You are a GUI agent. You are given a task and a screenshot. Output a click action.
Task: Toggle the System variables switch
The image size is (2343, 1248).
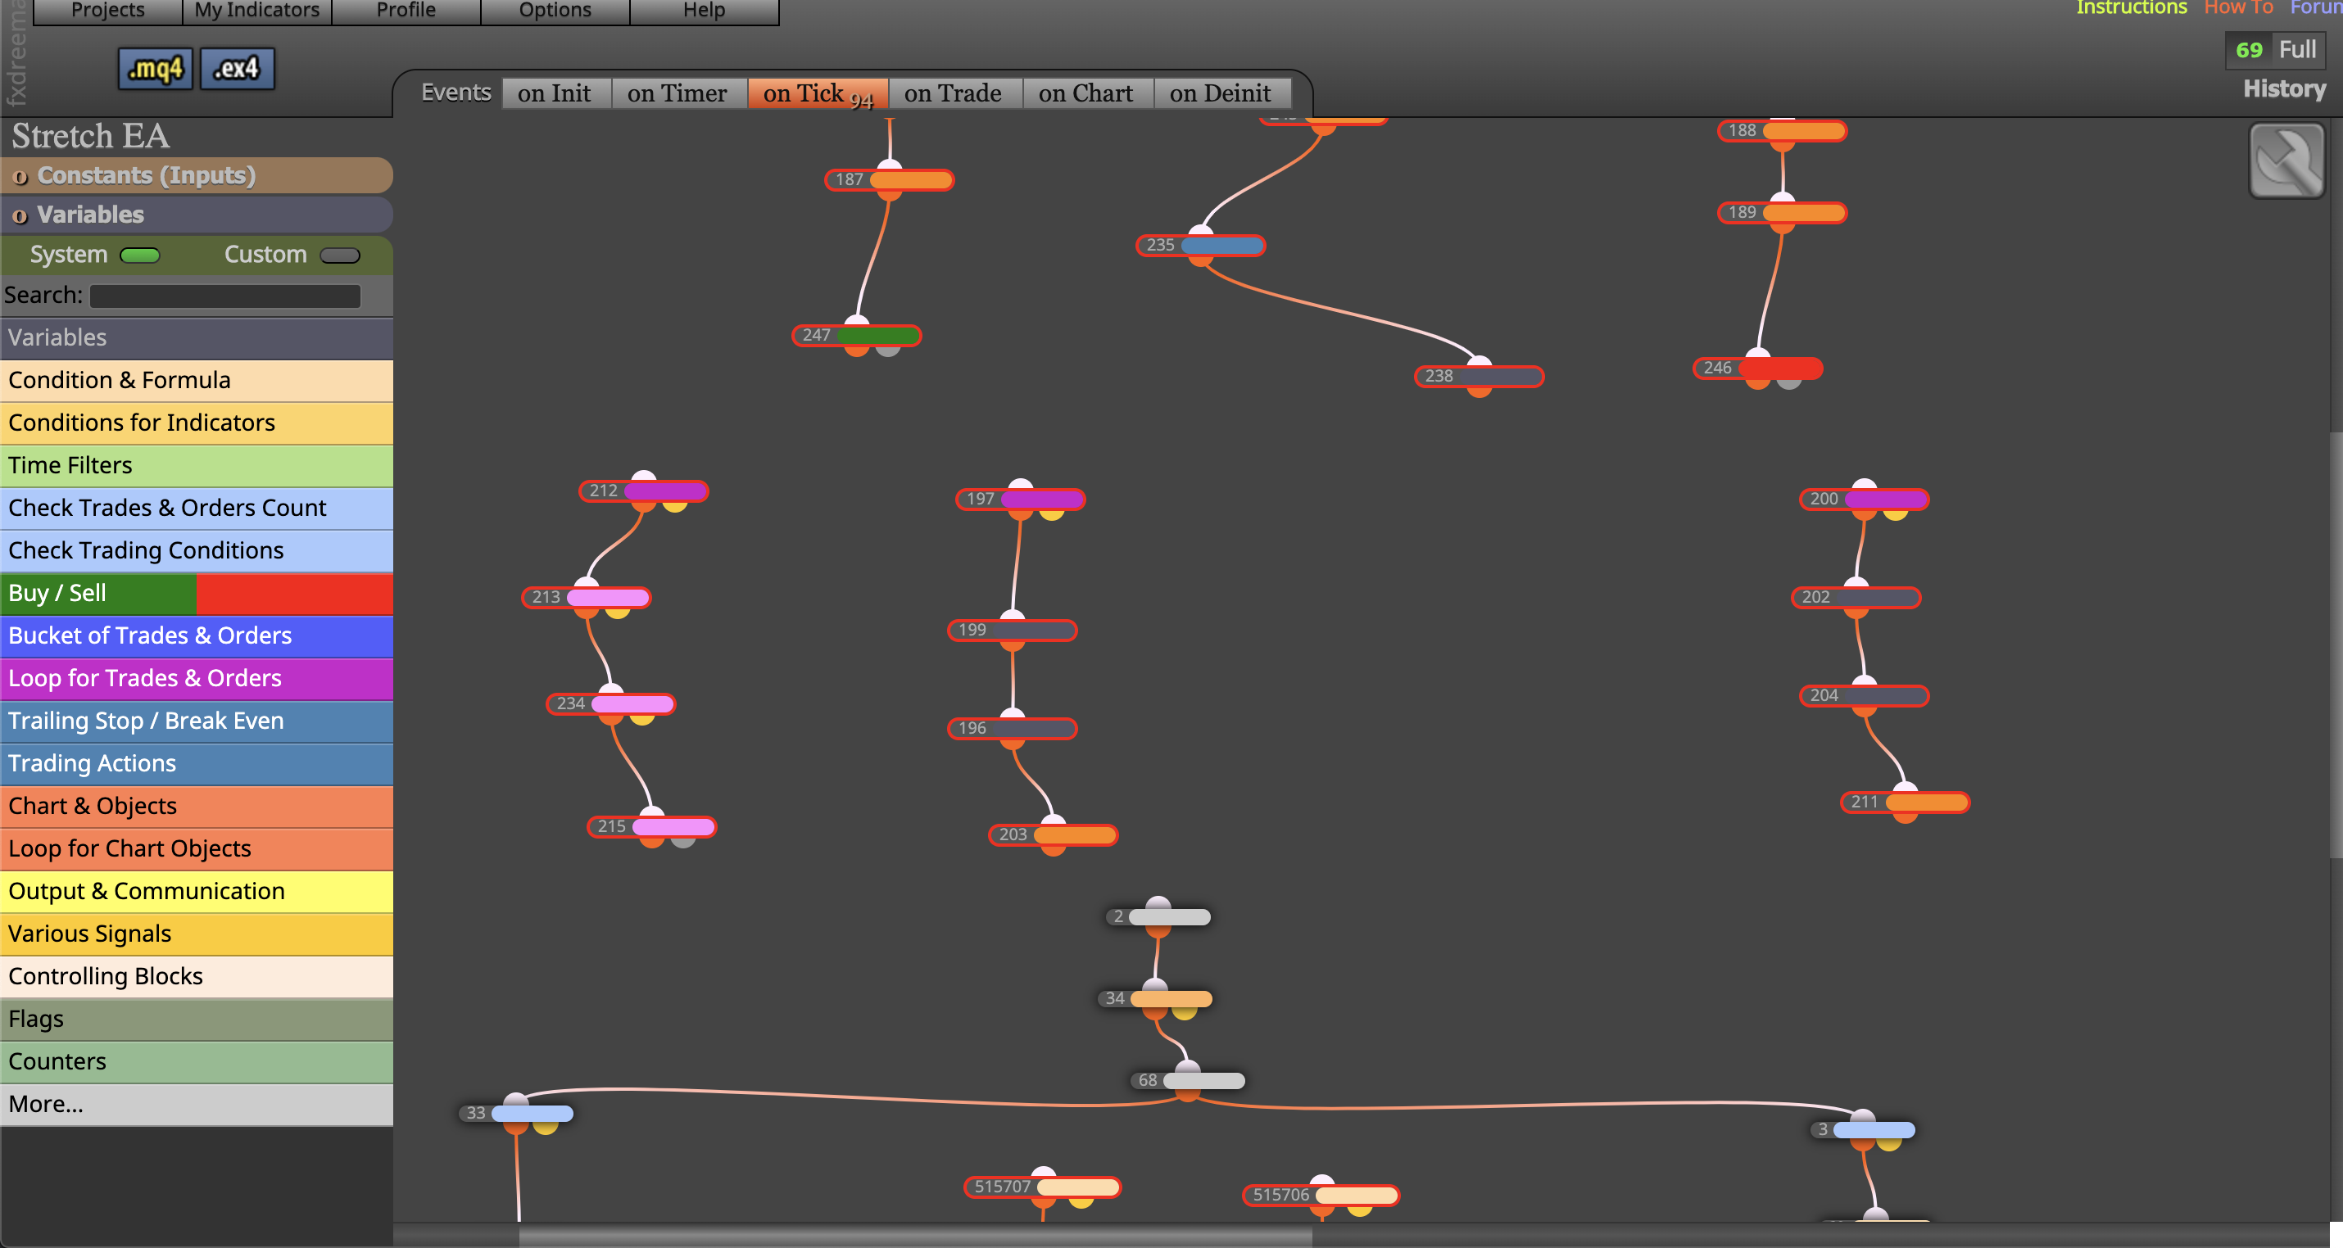click(x=139, y=255)
